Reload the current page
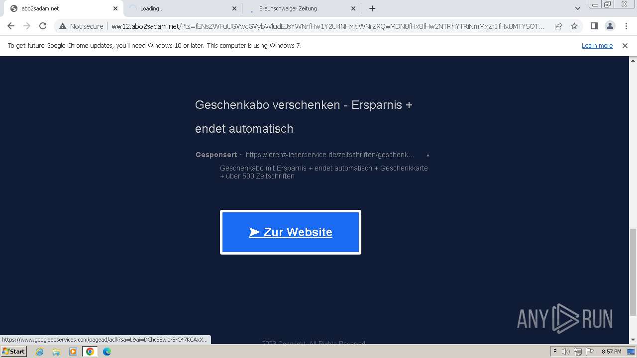The width and height of the screenshot is (637, 358). 43,26
